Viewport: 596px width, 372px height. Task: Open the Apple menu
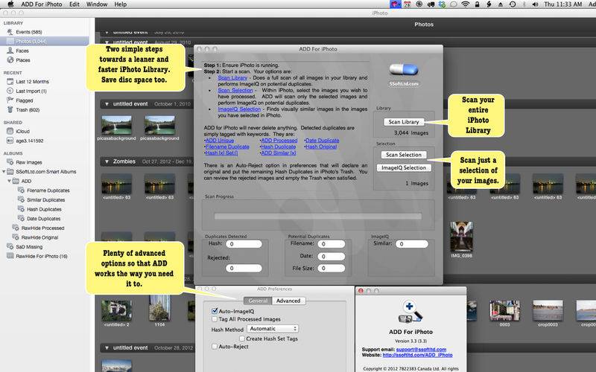point(10,4)
